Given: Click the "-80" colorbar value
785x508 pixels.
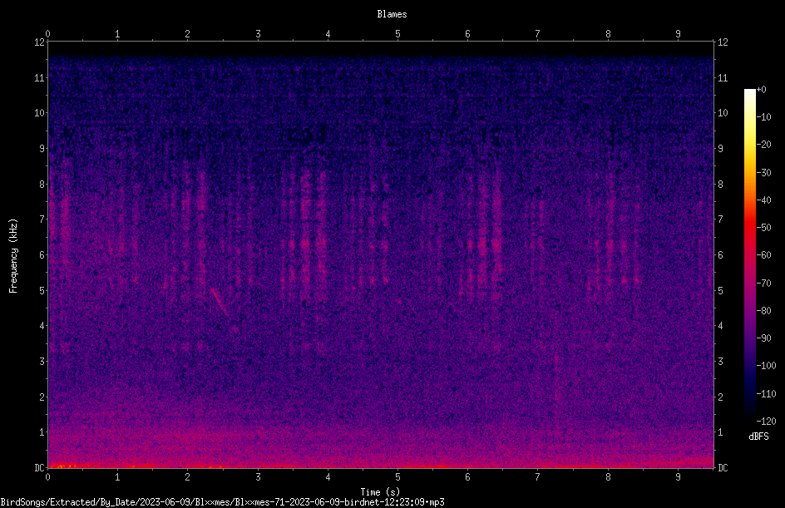Looking at the screenshot, I should [x=763, y=311].
